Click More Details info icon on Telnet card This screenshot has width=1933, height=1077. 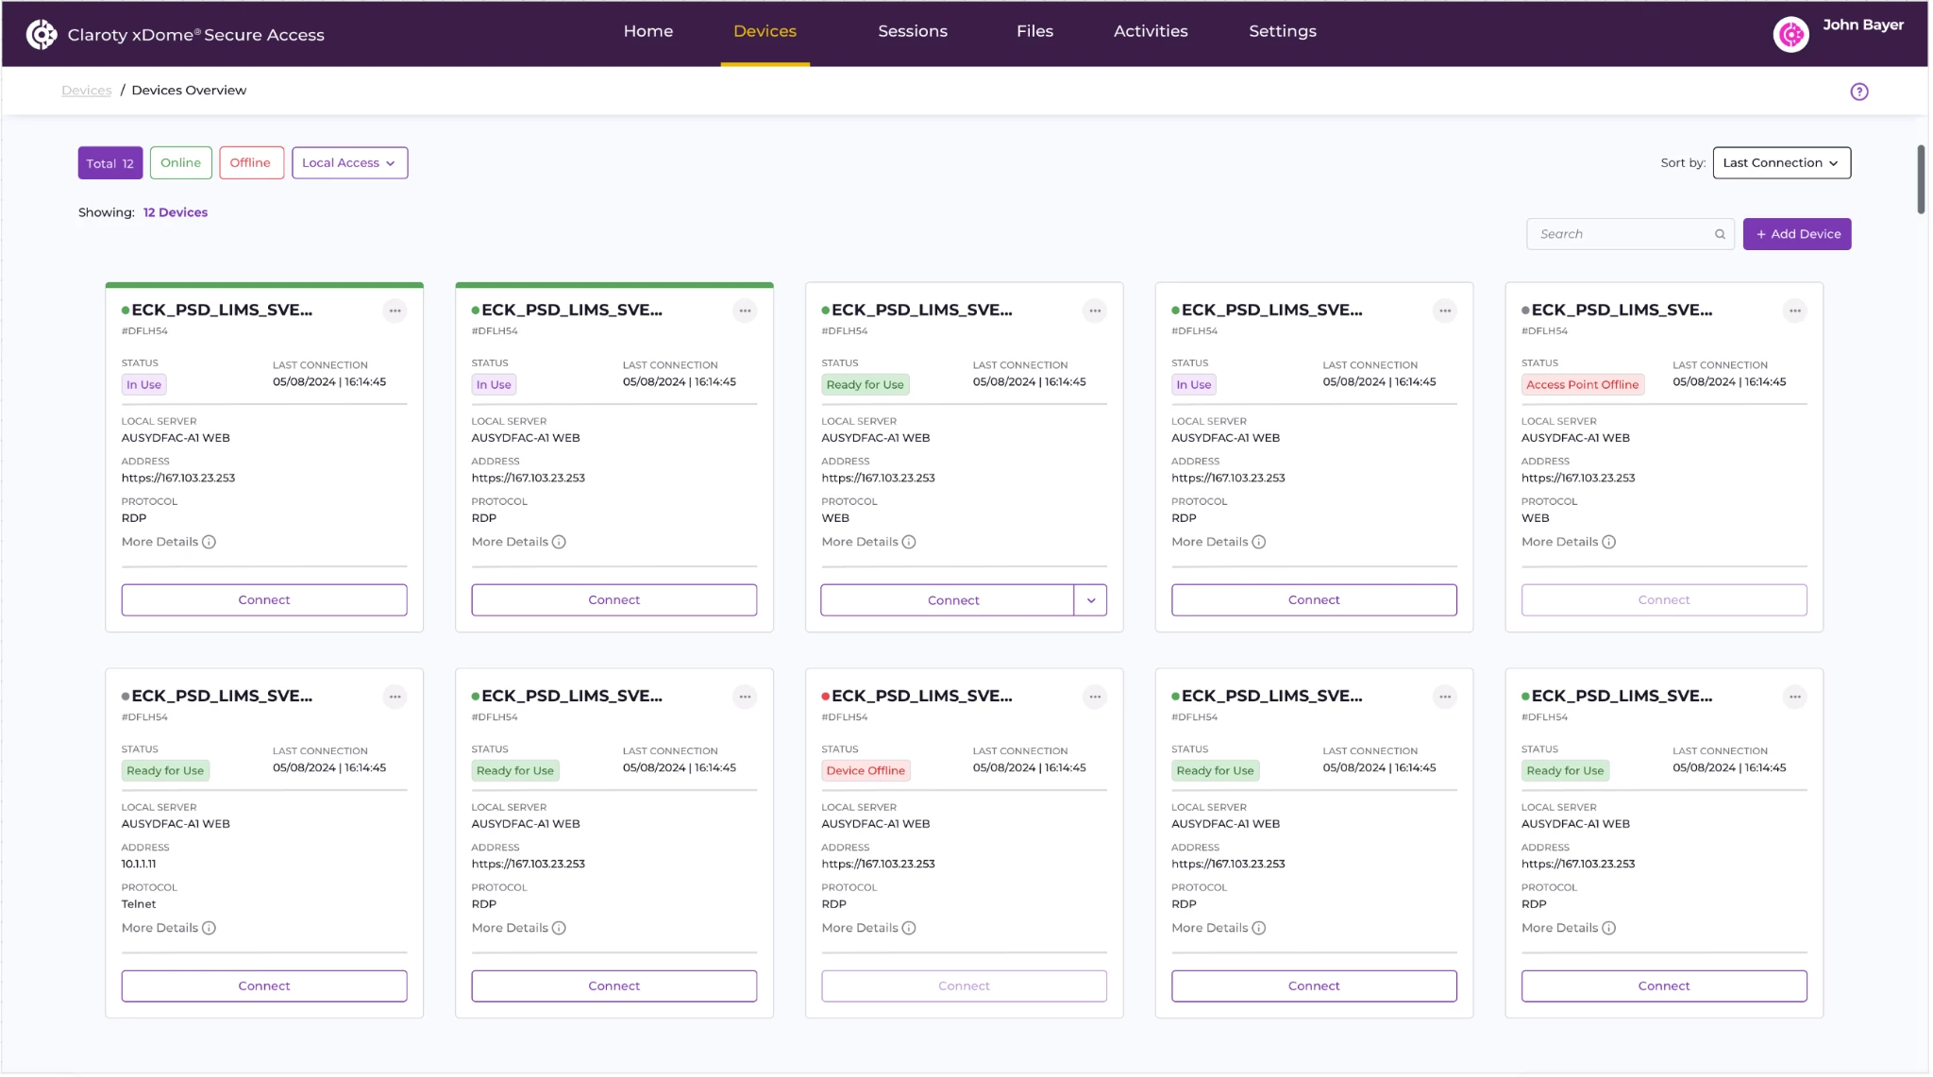209,928
